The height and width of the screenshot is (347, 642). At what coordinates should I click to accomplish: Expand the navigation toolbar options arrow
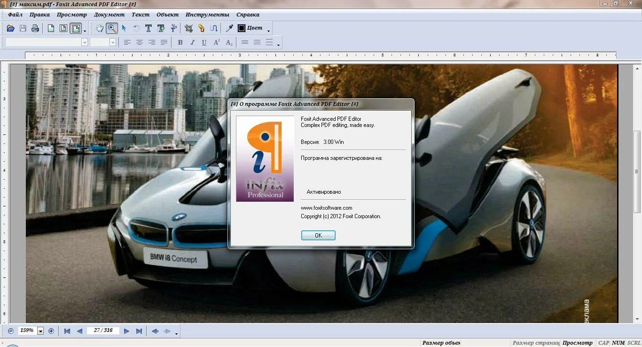[x=177, y=333]
